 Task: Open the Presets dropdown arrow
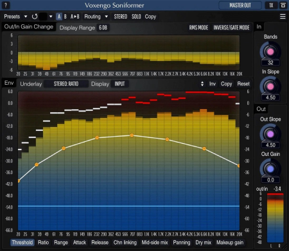(x=26, y=17)
